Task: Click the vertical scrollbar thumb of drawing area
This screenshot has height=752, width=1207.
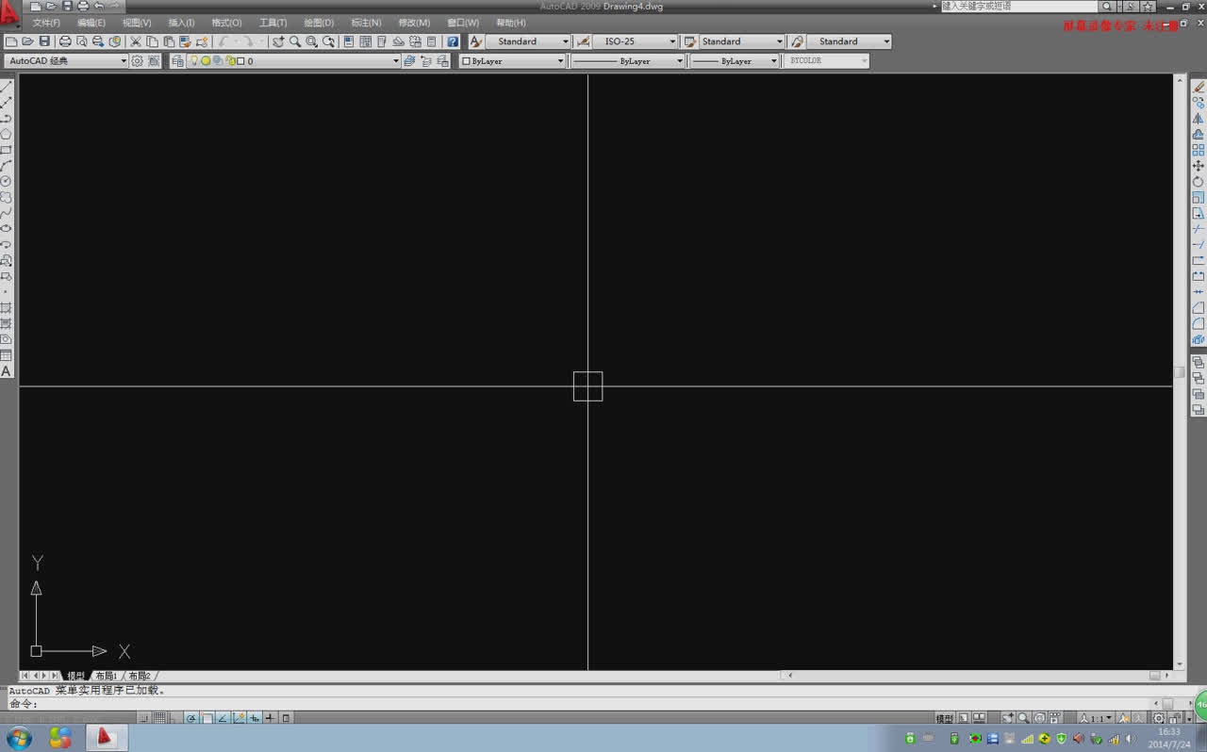Action: point(1179,372)
